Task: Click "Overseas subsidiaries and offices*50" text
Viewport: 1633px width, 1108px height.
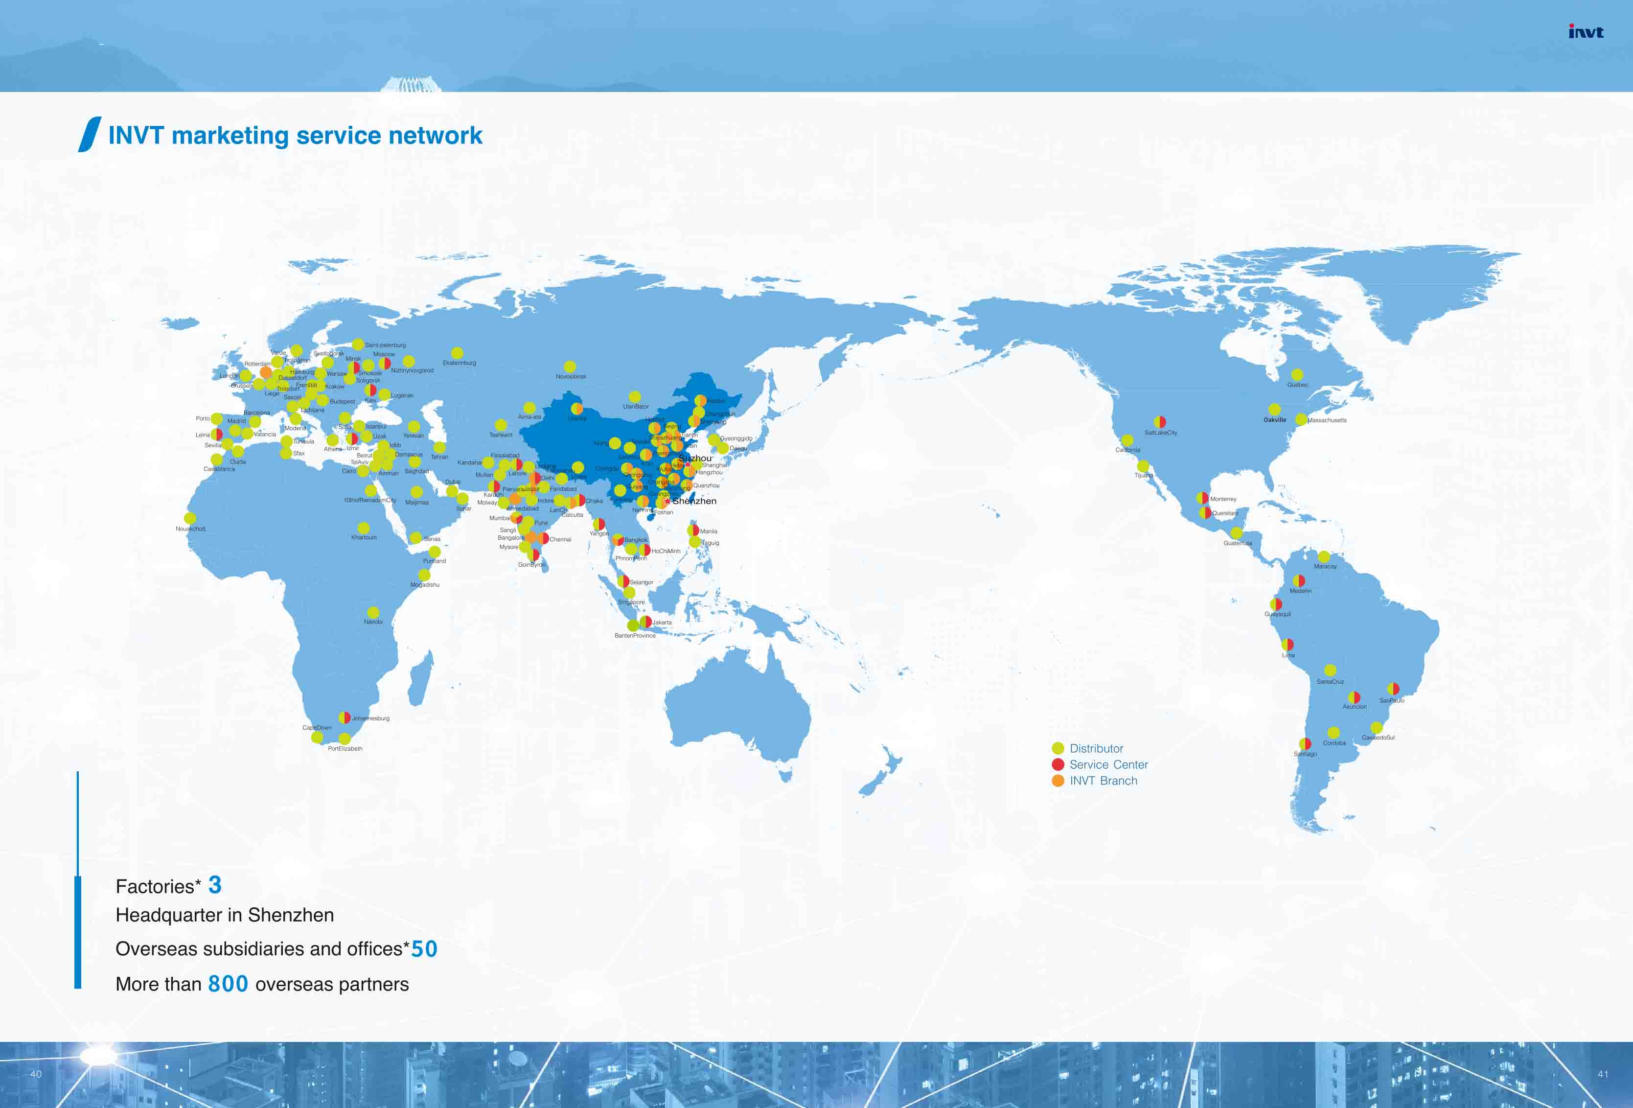Action: (276, 948)
